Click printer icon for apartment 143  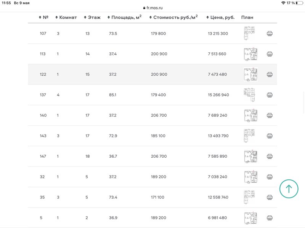click(x=270, y=136)
